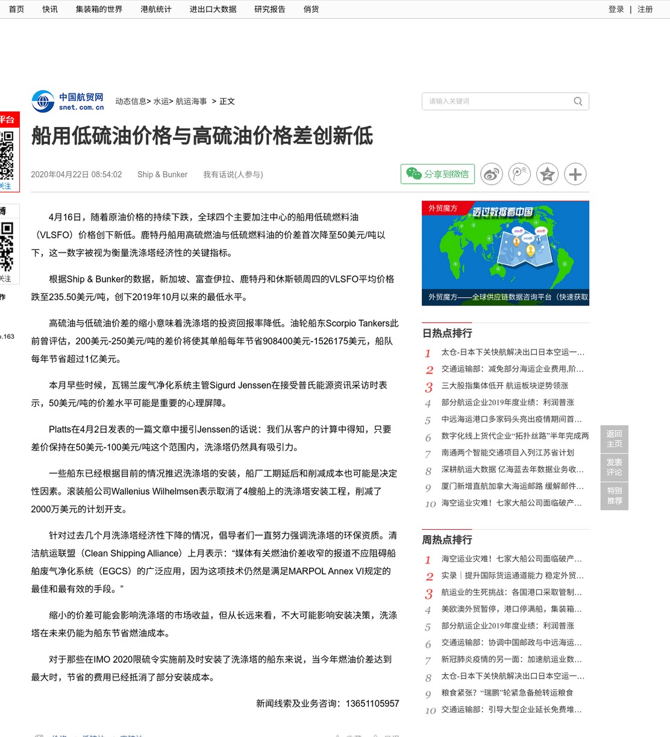Open 首页 in top navigation

17,9
